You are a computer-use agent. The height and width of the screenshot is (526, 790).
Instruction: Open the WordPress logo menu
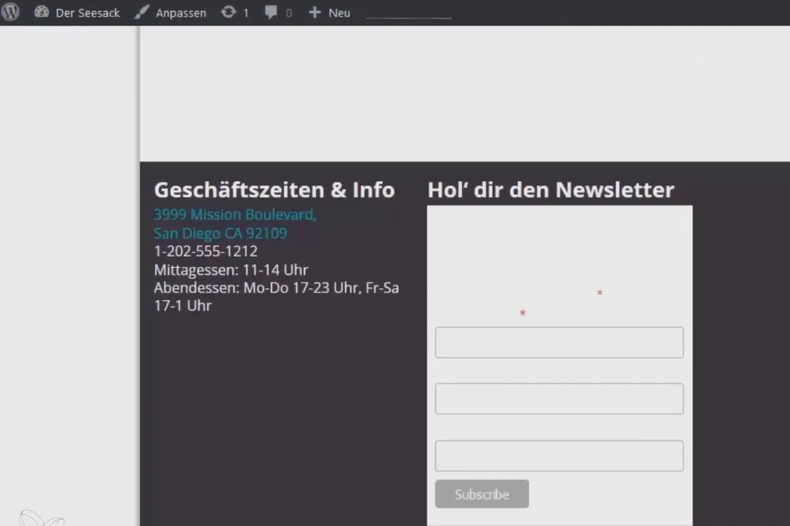pos(11,12)
